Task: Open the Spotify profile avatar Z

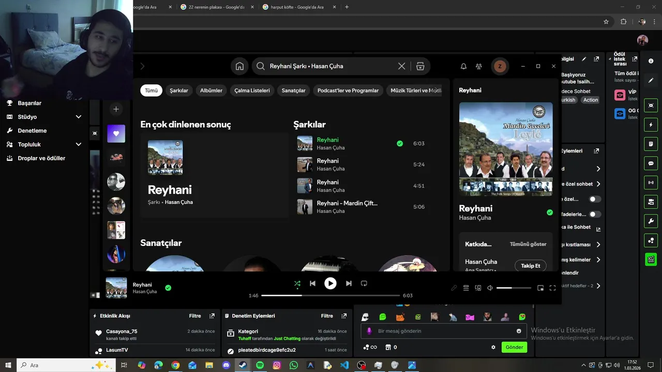Action: tap(500, 66)
